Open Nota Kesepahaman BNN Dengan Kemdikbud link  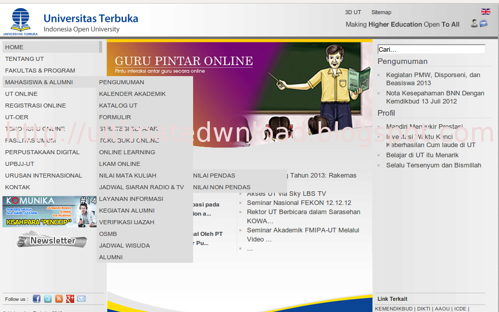435,97
